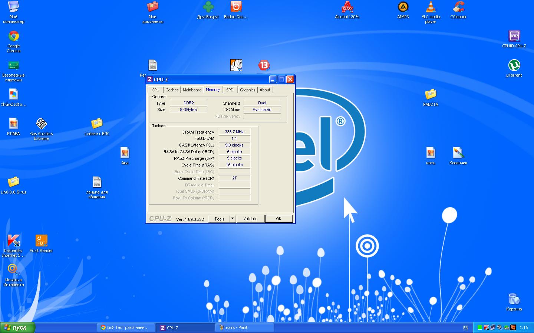Click the Type field showing DDR2
Image resolution: width=534 pixels, height=333 pixels.
pos(188,103)
